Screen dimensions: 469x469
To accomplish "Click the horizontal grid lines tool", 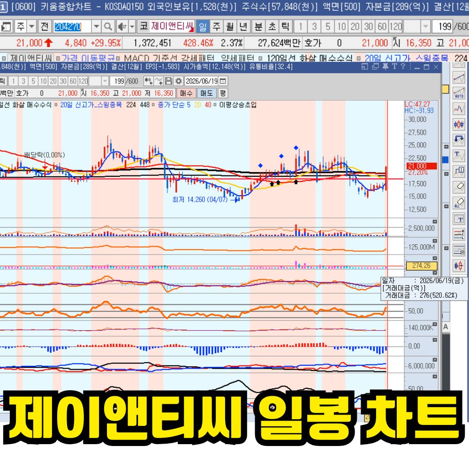I will click(x=459, y=250).
